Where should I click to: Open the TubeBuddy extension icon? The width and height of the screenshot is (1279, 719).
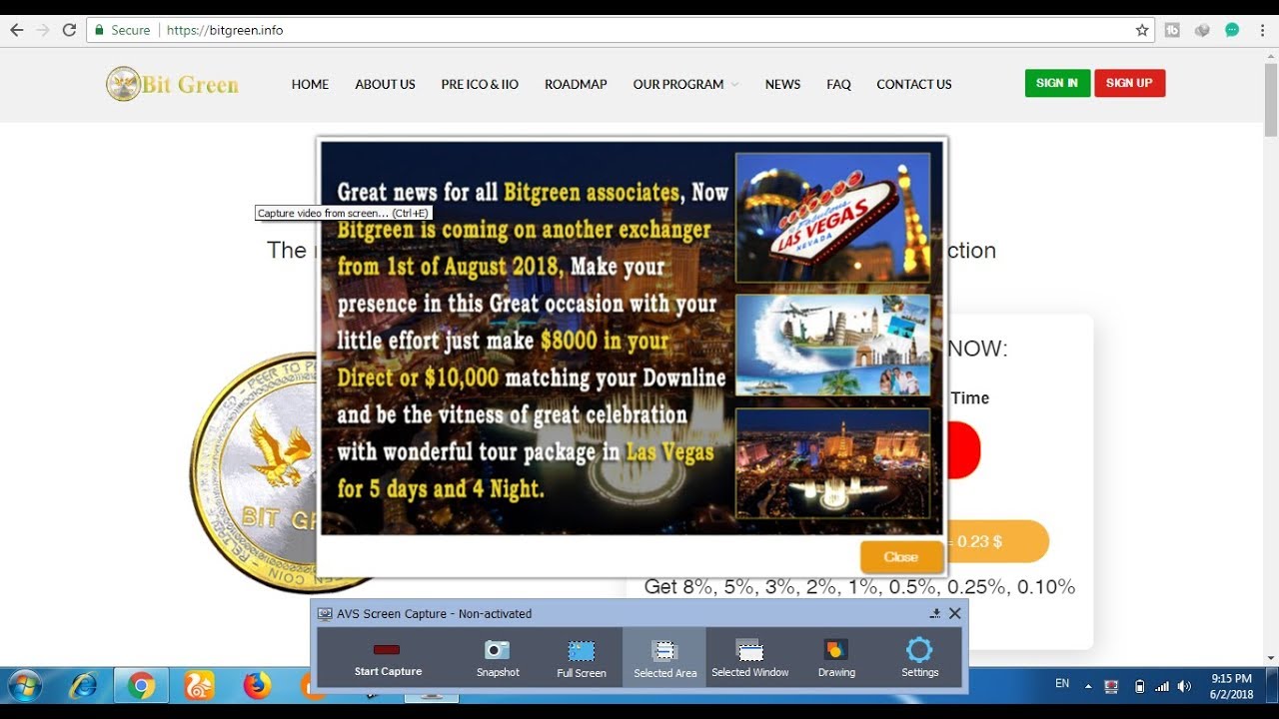1172,30
